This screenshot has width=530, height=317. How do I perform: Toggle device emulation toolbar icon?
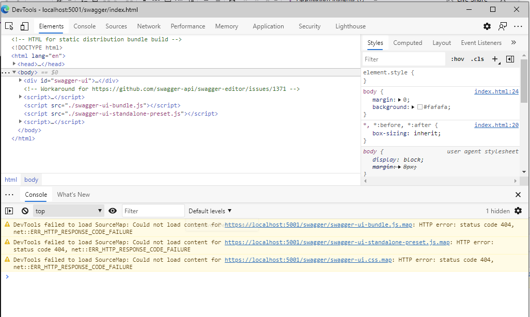click(24, 26)
